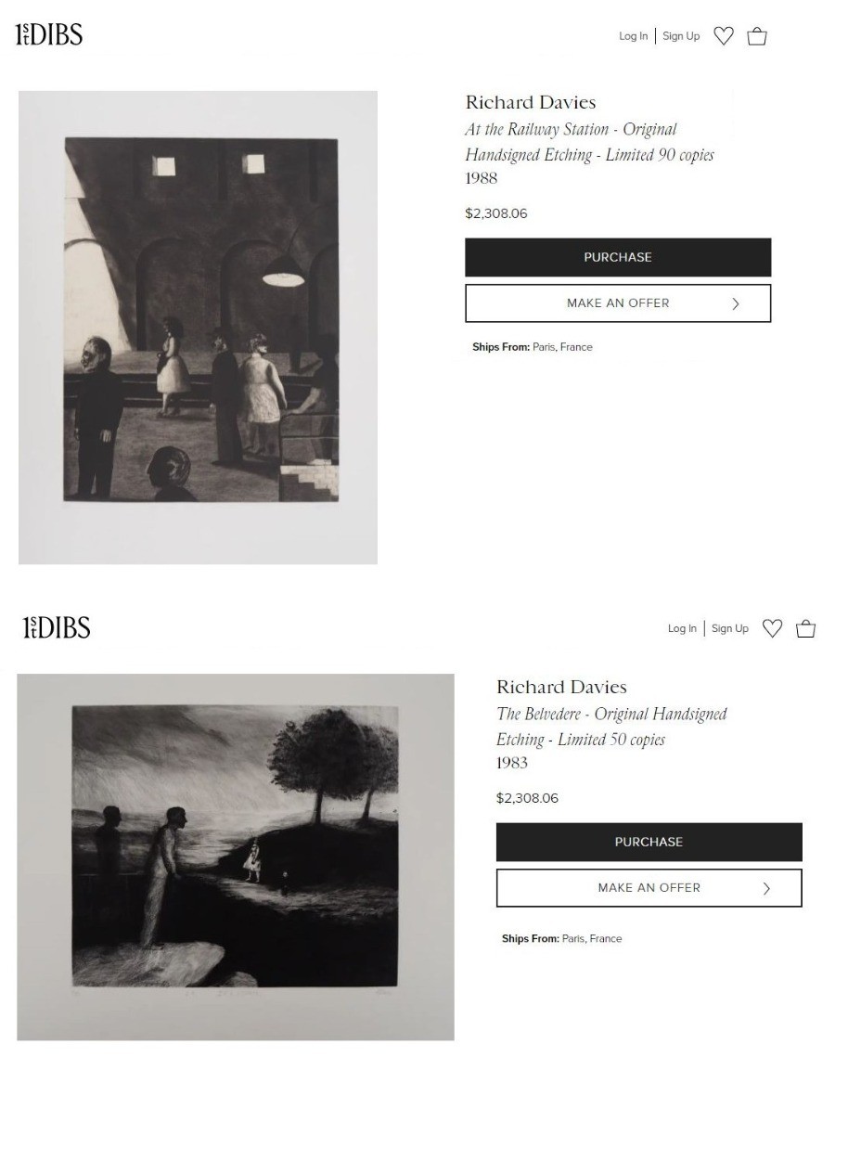Open favorites heart icon in lower header
The height and width of the screenshot is (1160, 848).
tap(772, 628)
